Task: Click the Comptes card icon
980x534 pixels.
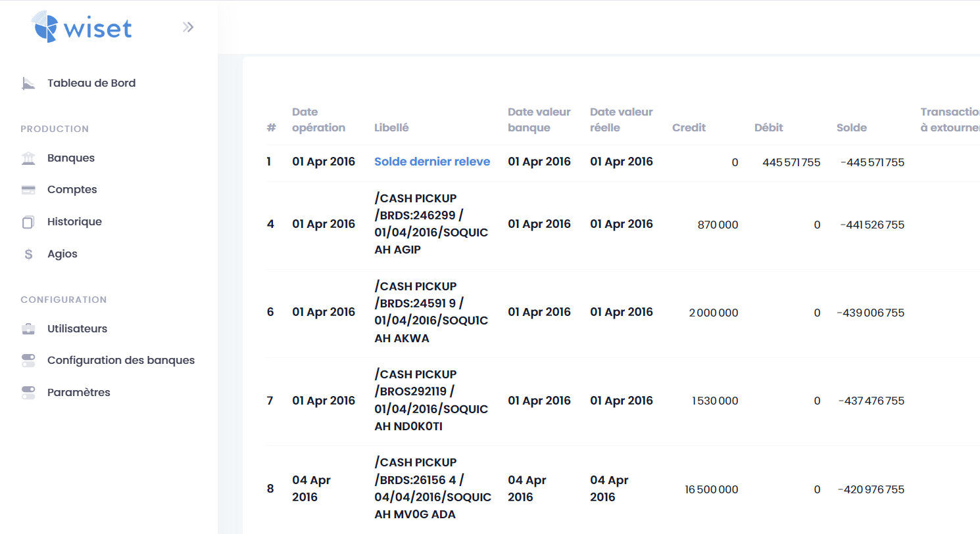Action: 28,190
